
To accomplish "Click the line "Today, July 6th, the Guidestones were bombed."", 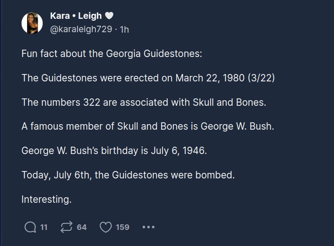I will [128, 175].
